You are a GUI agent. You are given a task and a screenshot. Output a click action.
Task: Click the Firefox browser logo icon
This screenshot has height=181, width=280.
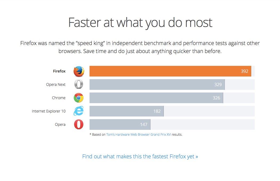(79, 71)
